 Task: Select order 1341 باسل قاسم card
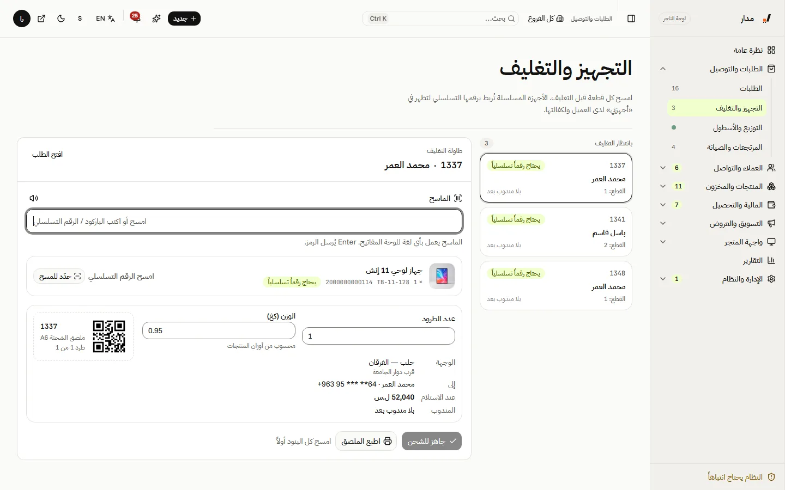pos(556,232)
